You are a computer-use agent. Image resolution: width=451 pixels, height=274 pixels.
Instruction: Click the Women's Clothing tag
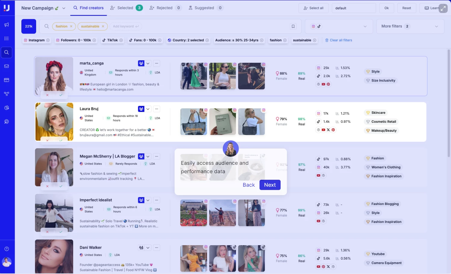click(x=383, y=167)
